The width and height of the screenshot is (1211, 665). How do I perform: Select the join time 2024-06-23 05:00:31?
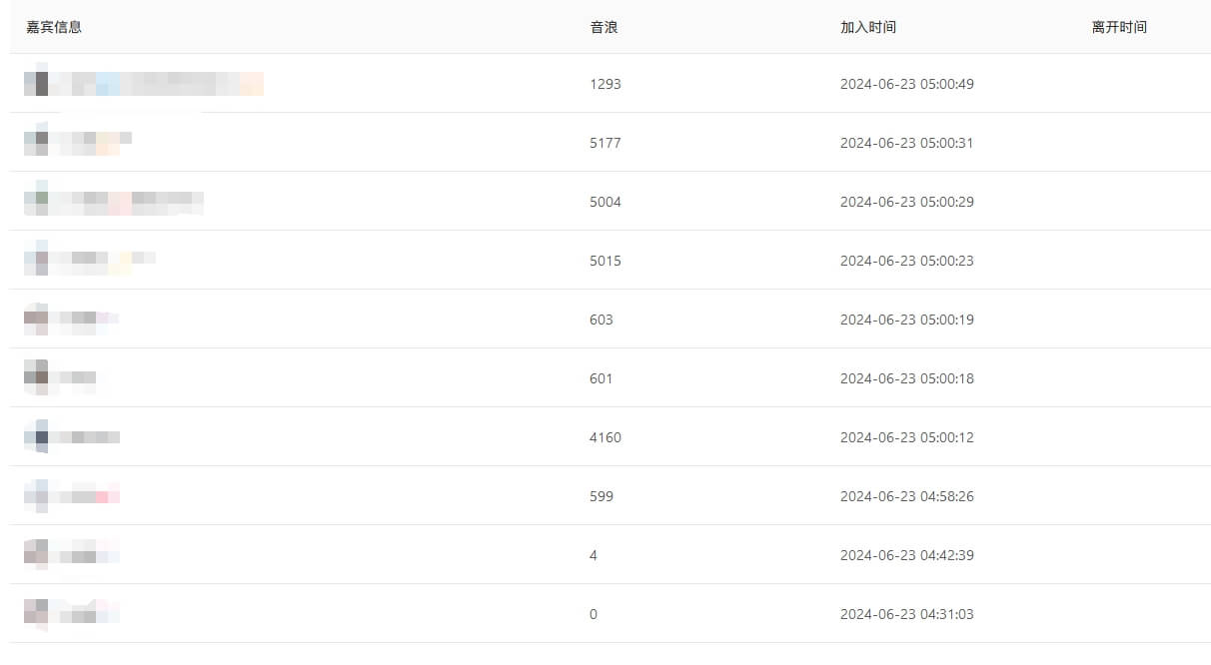point(907,143)
